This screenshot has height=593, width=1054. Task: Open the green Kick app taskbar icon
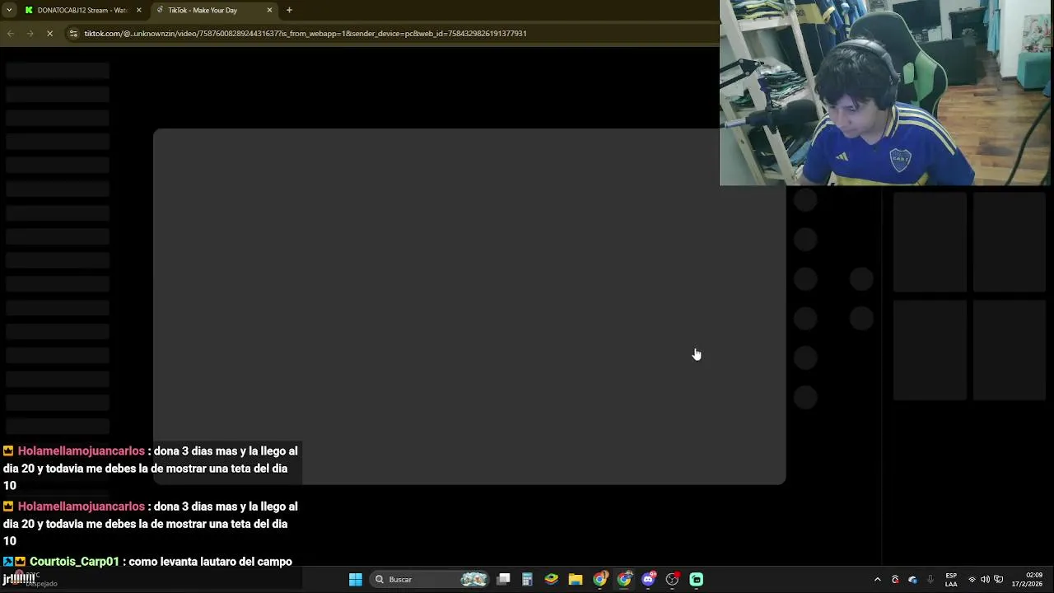tap(697, 579)
